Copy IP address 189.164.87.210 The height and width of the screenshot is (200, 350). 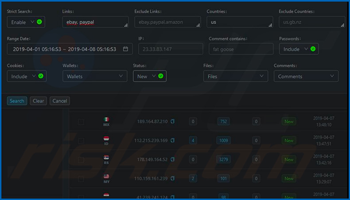(x=173, y=122)
